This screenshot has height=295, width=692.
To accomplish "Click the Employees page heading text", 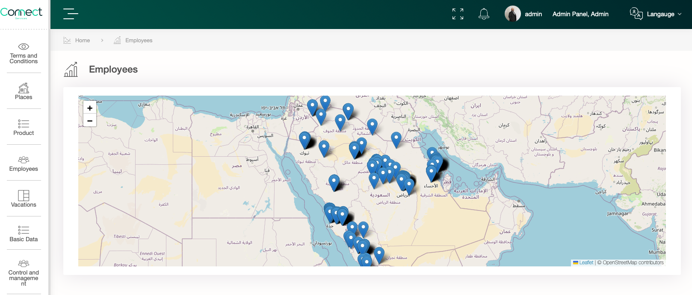I will click(x=113, y=70).
